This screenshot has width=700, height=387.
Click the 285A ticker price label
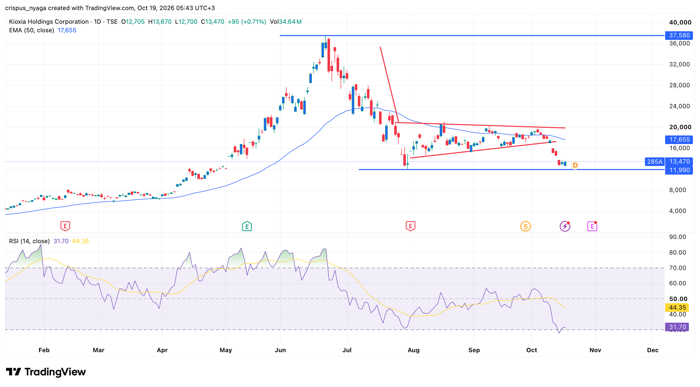655,162
